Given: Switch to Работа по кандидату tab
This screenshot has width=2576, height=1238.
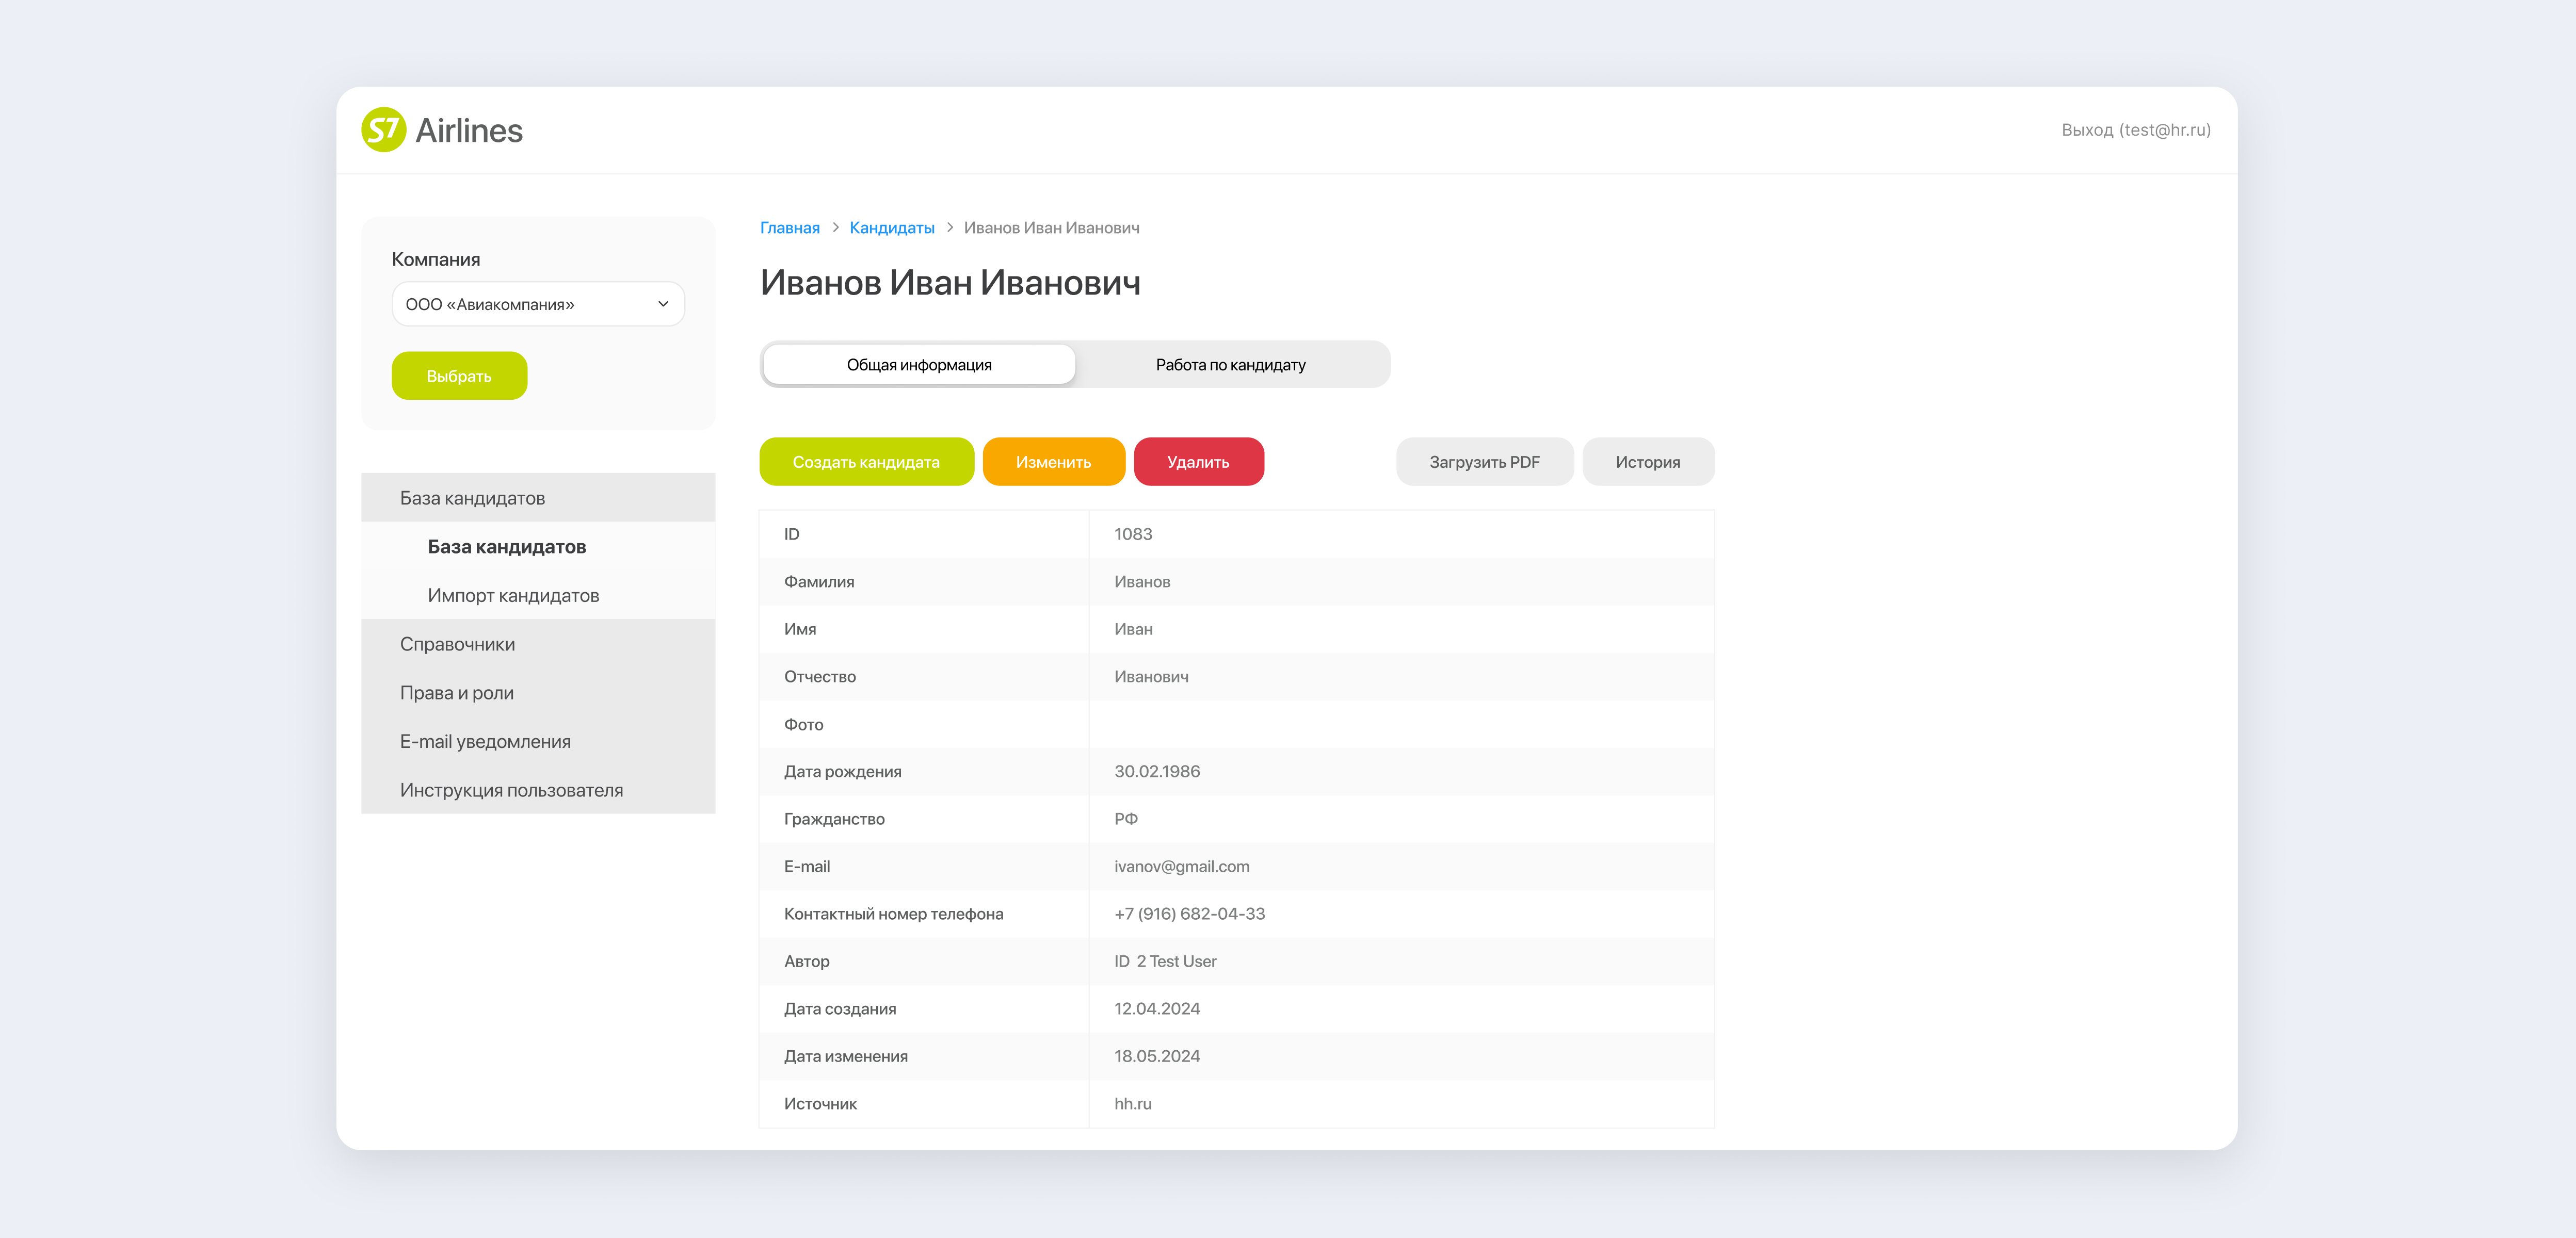Looking at the screenshot, I should coord(1230,365).
